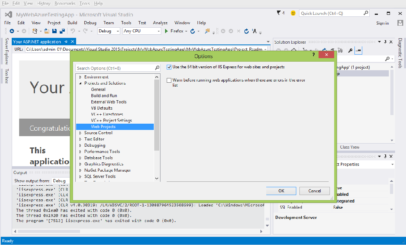Viewport: 406px width, 245px height.
Task: Select 'General' under Projects and Solutions
Action: click(98, 89)
